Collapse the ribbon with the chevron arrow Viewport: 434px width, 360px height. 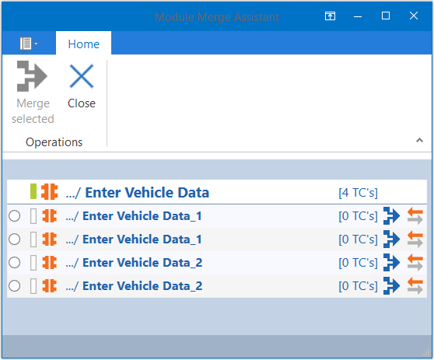419,140
